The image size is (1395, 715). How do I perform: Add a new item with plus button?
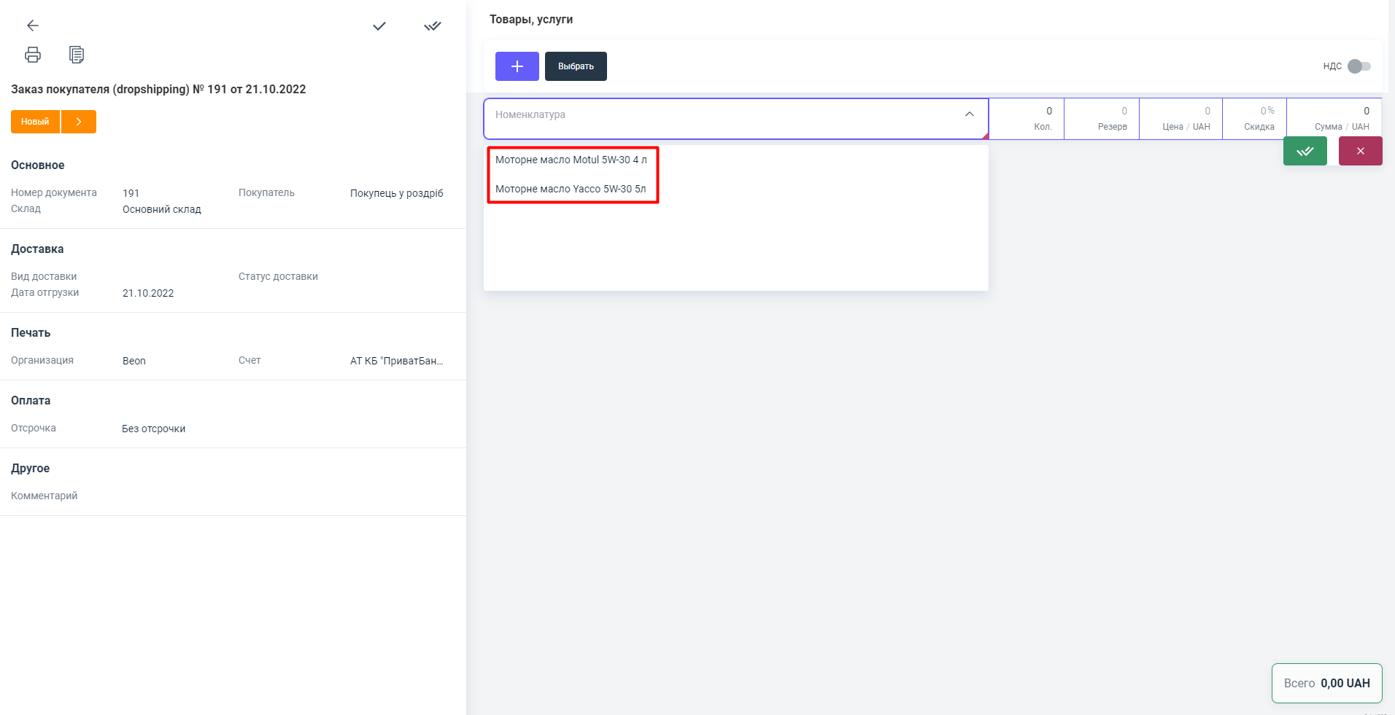pos(517,66)
